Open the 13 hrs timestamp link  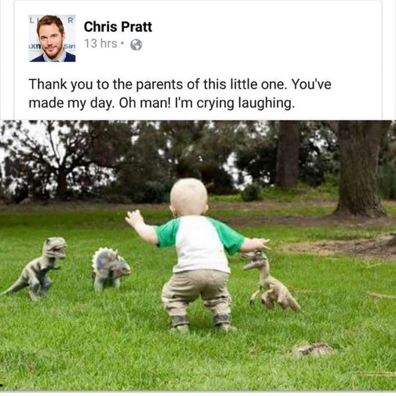(x=101, y=43)
